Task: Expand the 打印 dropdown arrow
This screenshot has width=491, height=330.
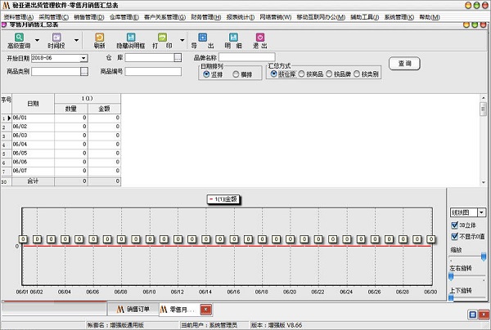Action: [x=182, y=40]
